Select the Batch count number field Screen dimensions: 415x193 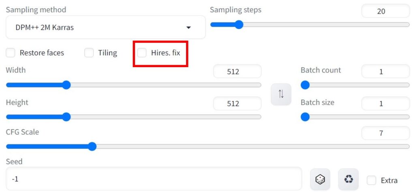click(x=385, y=71)
